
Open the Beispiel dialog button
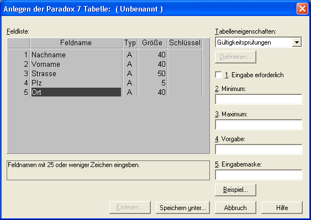[235, 190]
